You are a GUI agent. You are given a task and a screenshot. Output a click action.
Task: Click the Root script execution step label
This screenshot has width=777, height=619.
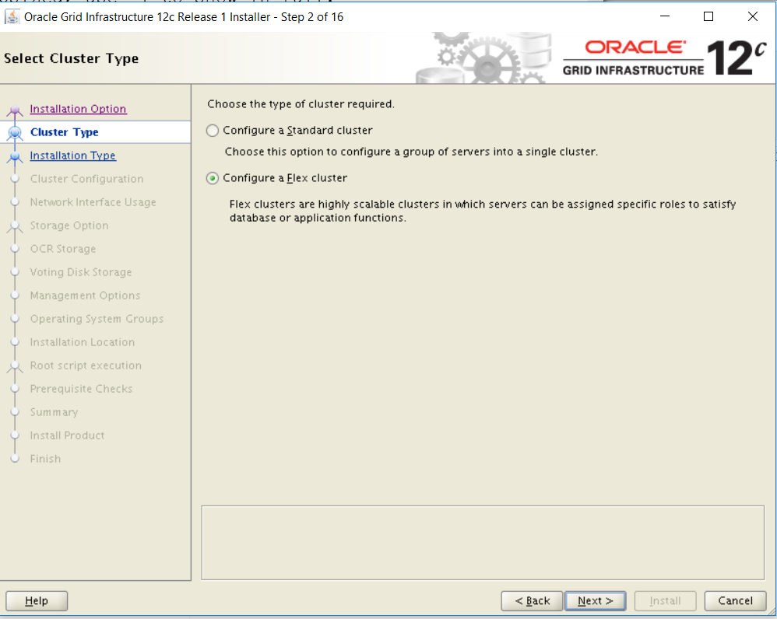(86, 365)
